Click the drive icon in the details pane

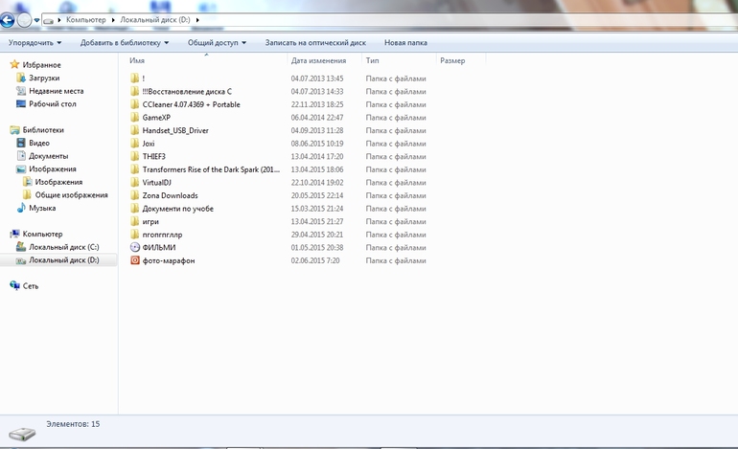(22, 433)
